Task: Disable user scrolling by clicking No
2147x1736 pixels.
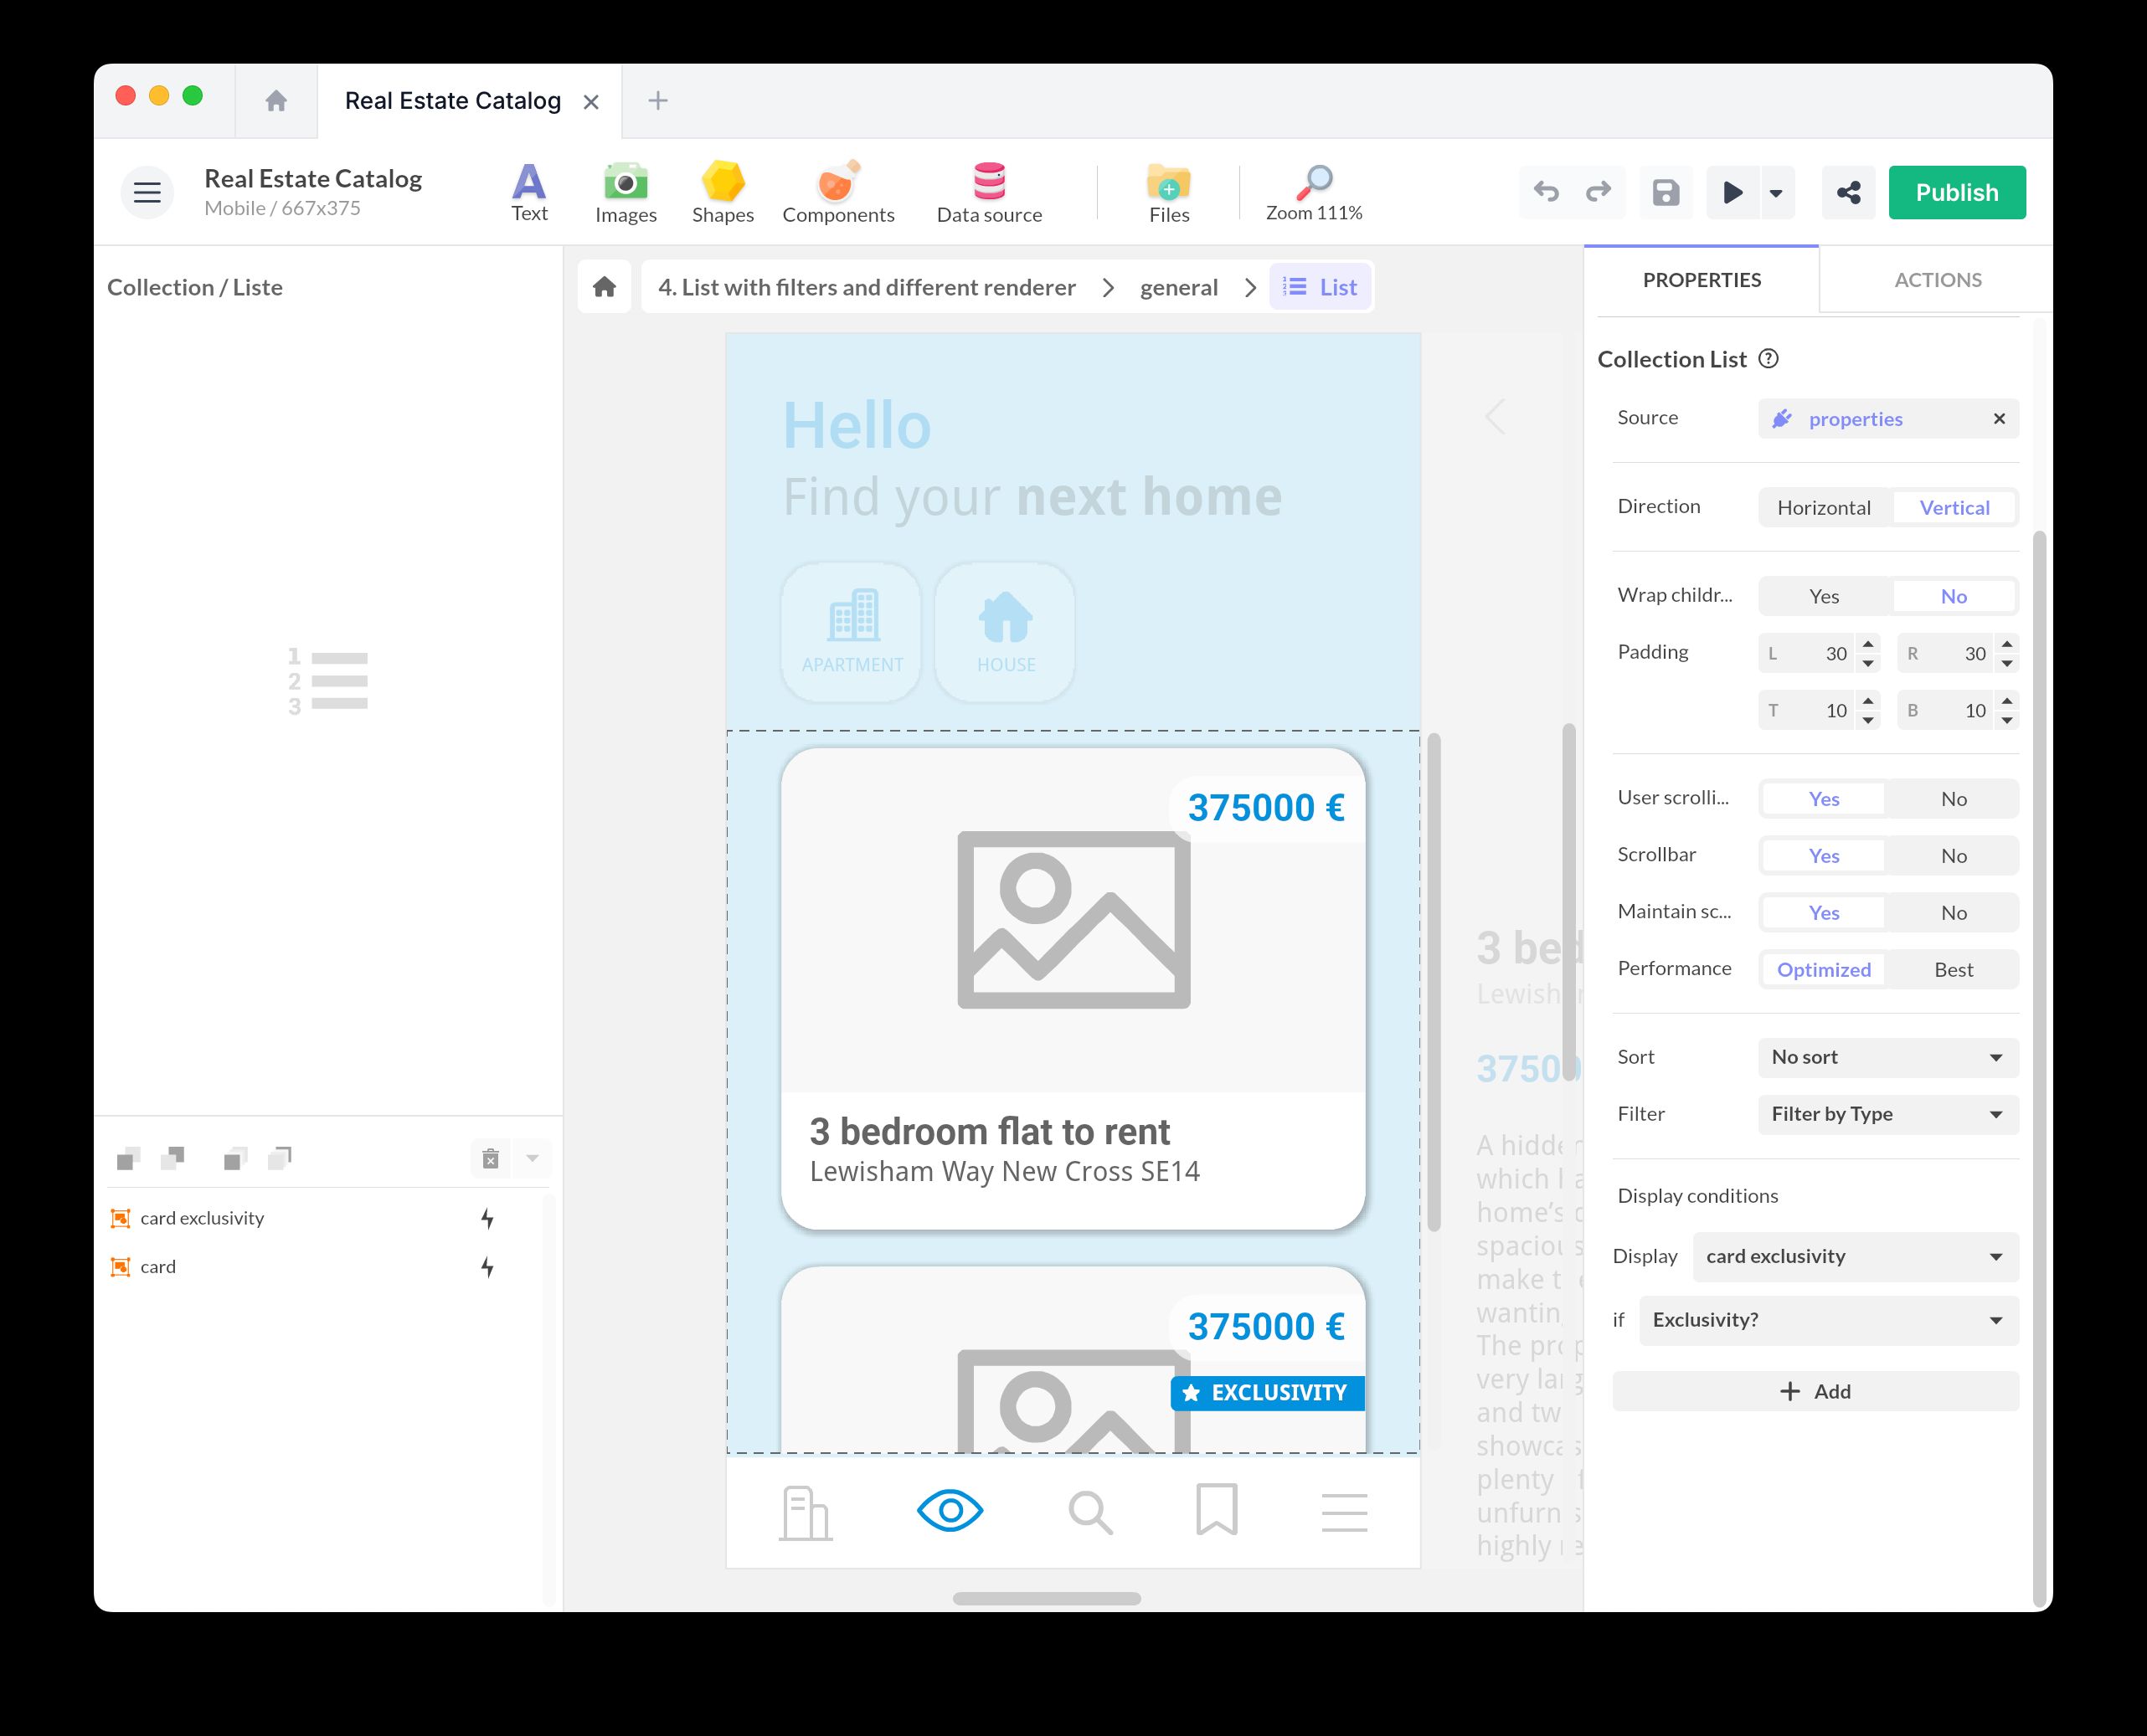Action: pos(1953,798)
